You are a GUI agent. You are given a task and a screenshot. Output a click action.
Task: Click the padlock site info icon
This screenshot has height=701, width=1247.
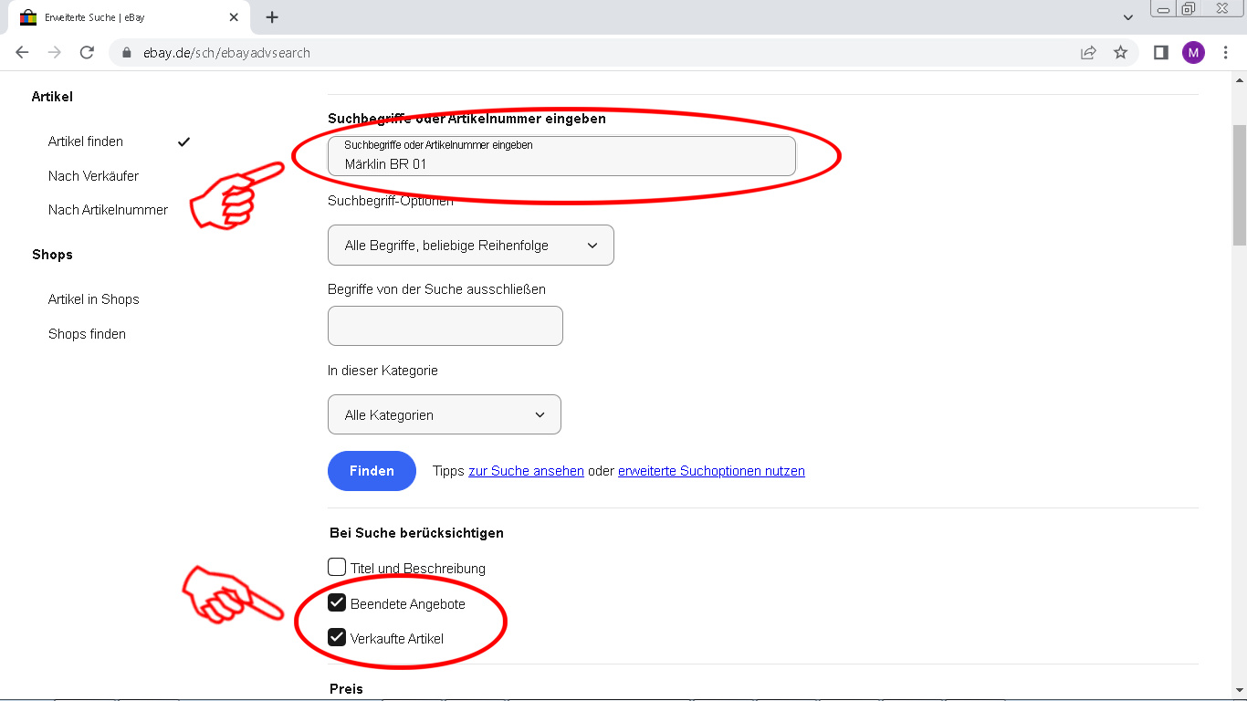pos(127,53)
